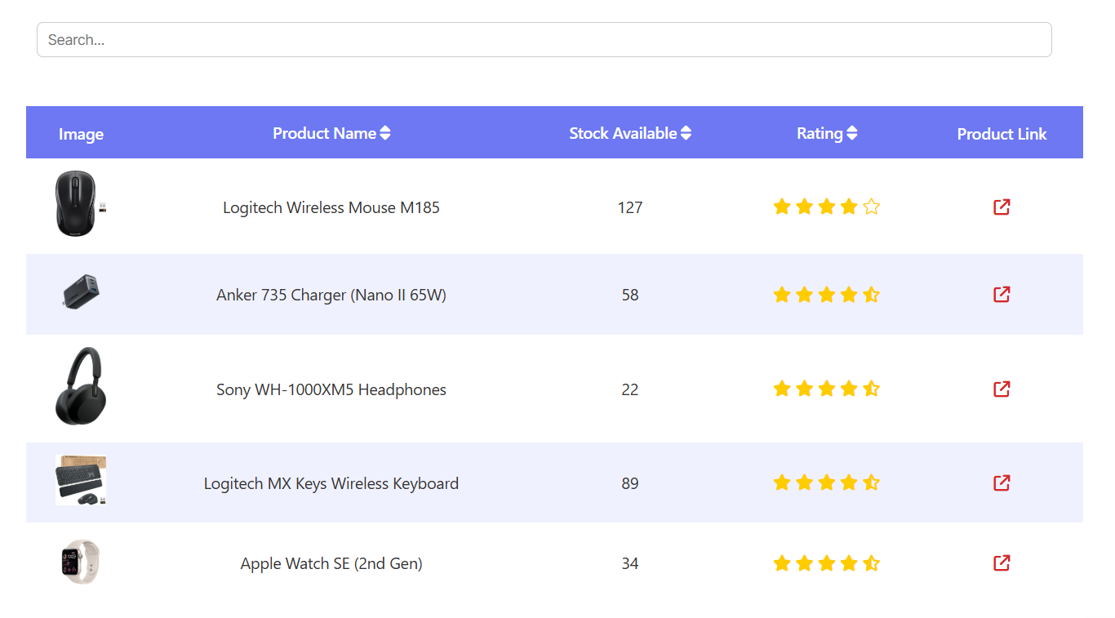Click the Search input field
The image size is (1115, 618).
click(x=544, y=39)
